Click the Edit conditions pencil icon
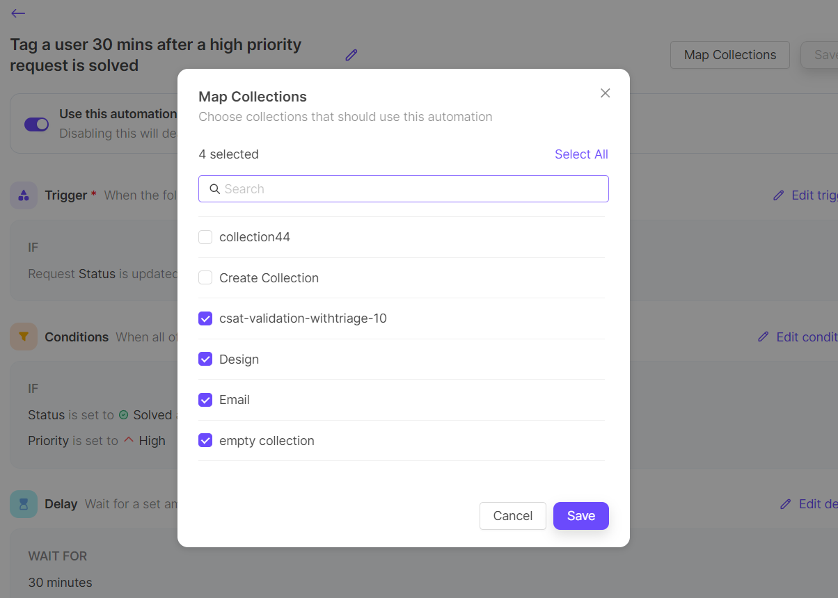 click(764, 337)
